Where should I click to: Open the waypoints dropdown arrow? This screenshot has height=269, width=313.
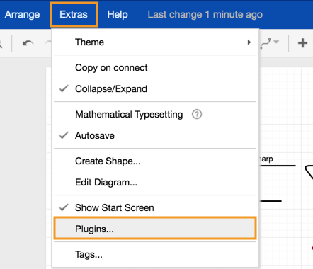[276, 42]
